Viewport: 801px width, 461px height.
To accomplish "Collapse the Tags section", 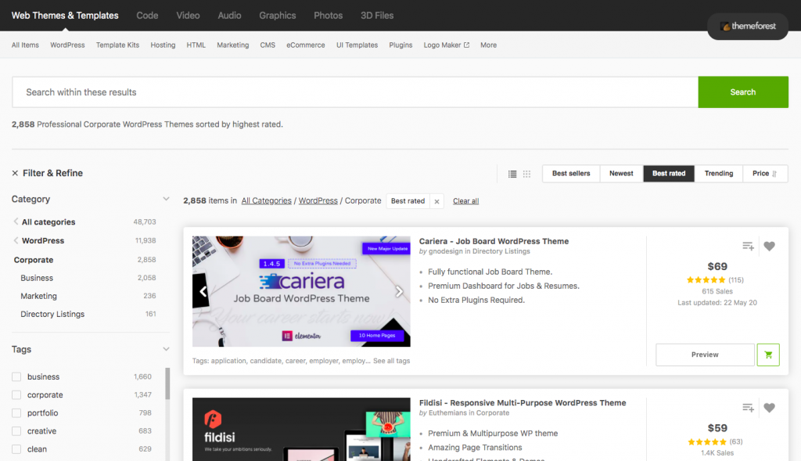I will tap(166, 349).
